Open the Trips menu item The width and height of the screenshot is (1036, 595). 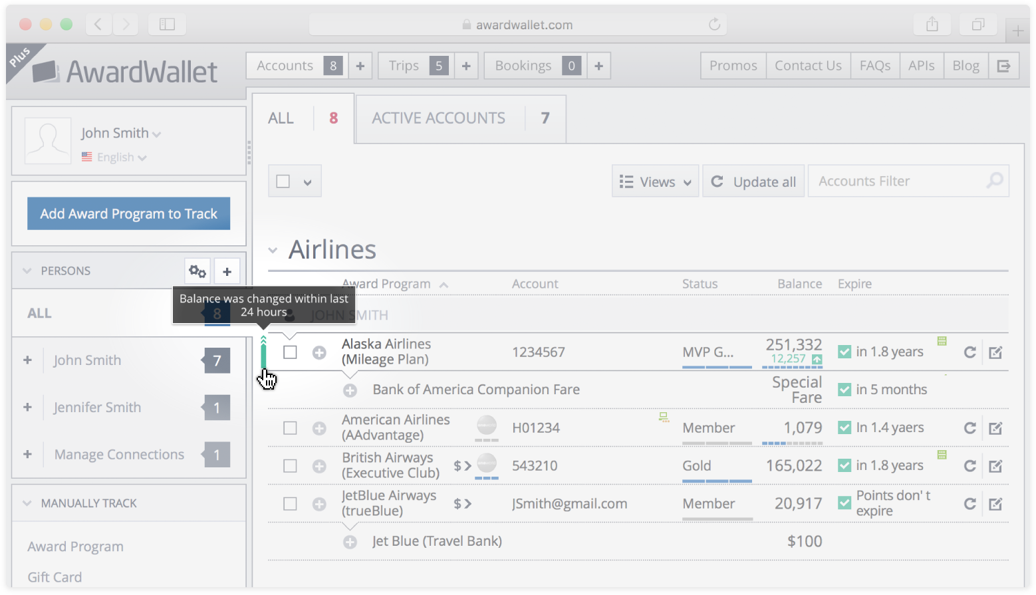(x=416, y=66)
